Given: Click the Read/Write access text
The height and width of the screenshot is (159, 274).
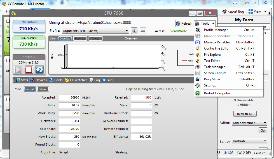Looking at the screenshot, I should 179,31.
